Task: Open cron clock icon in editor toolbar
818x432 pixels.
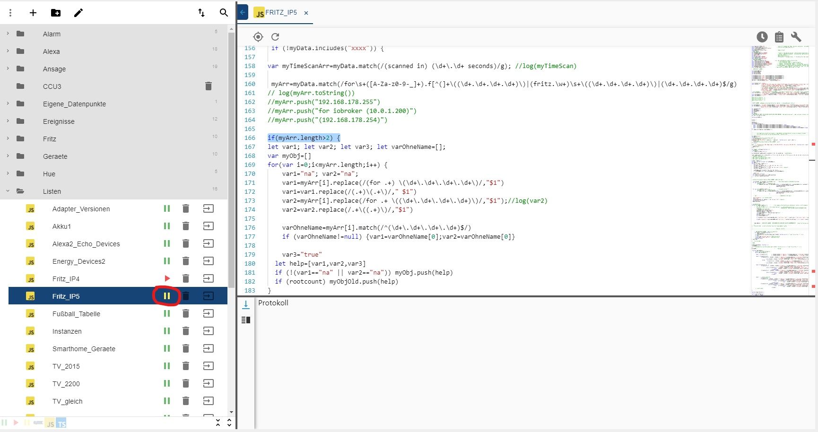Action: click(x=762, y=37)
